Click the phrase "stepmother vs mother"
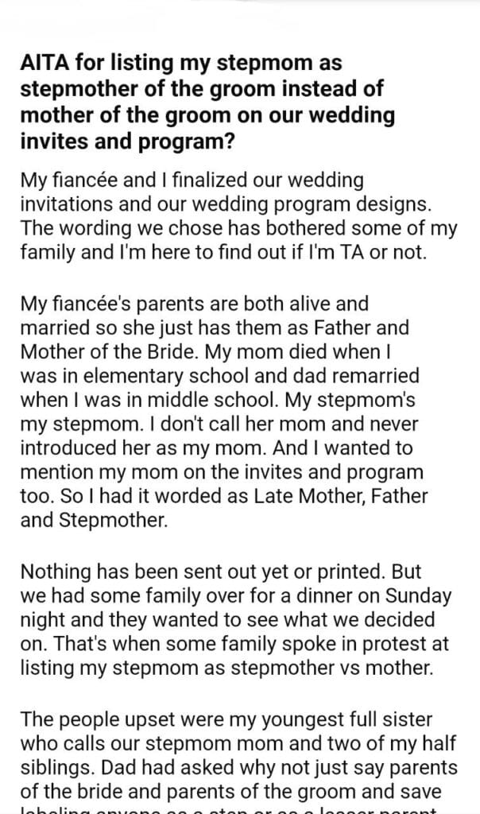This screenshot has width=480, height=814. tap(345, 669)
